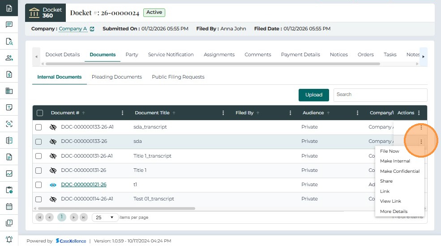Click hidden-eye icon for DOC-000000133-26-A1
441x246 pixels.
(x=53, y=127)
